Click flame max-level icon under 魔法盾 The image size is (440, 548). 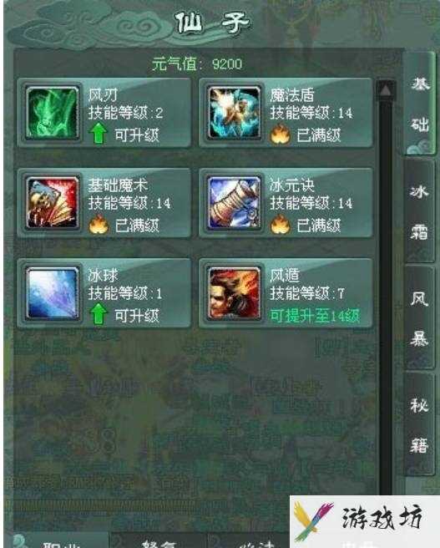coord(280,134)
